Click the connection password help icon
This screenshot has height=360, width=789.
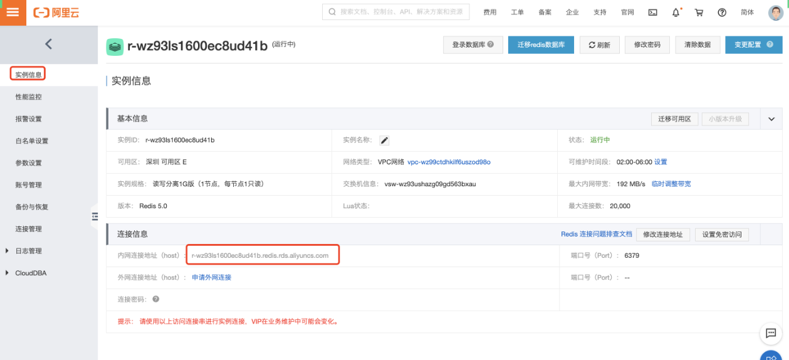(155, 299)
